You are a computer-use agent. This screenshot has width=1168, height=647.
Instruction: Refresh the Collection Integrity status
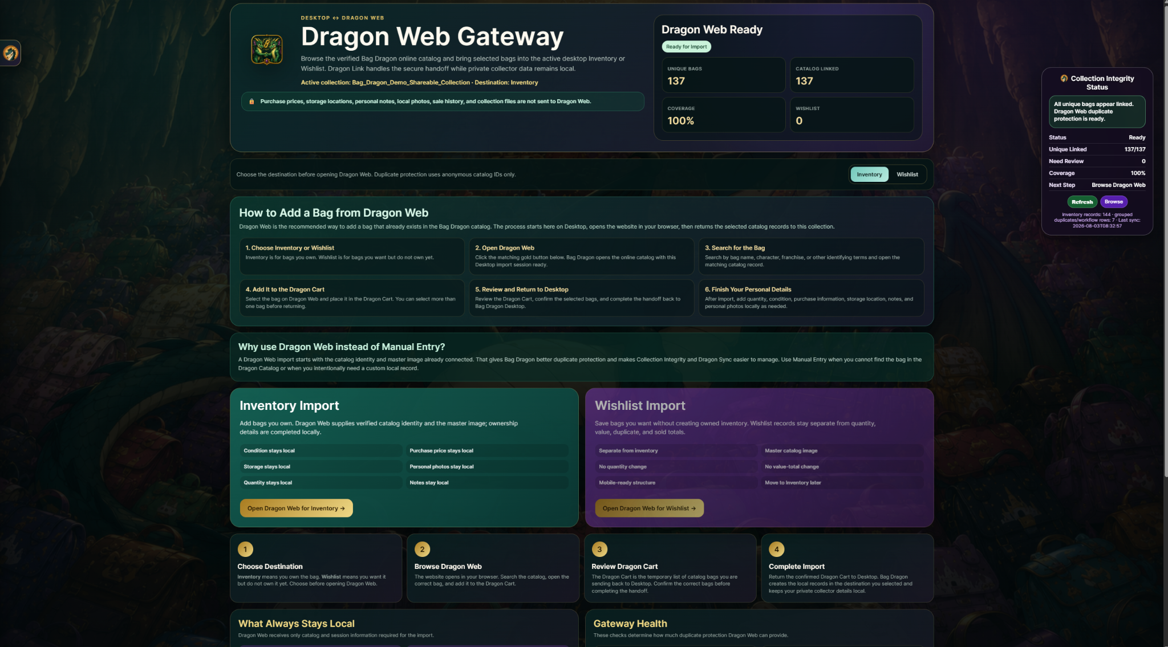tap(1082, 202)
